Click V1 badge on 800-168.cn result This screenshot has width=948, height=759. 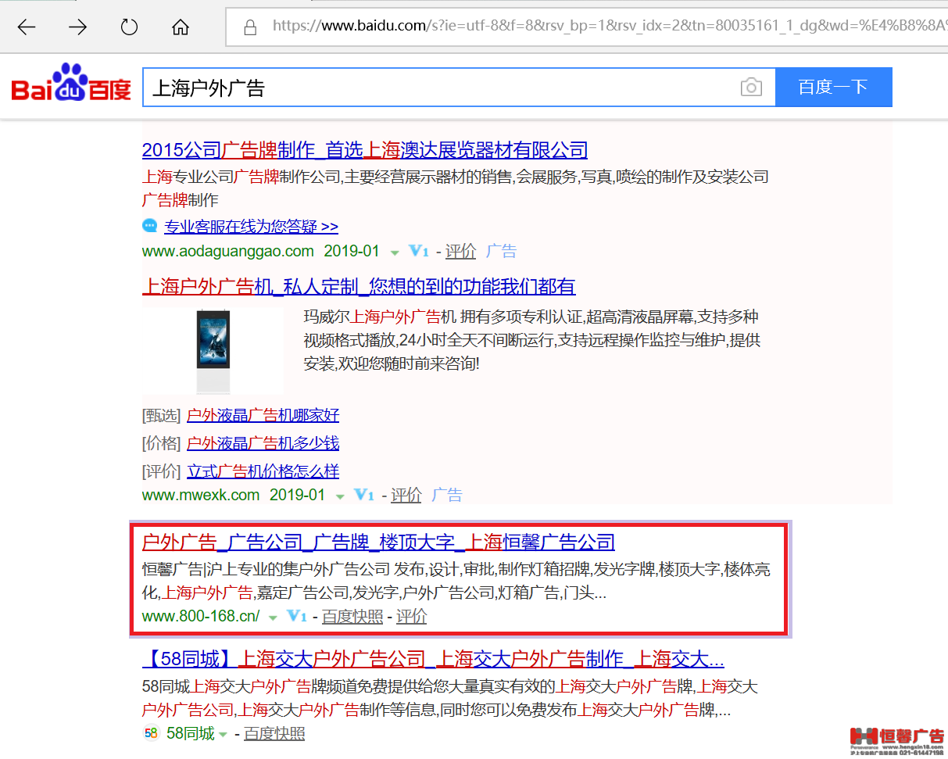click(297, 616)
